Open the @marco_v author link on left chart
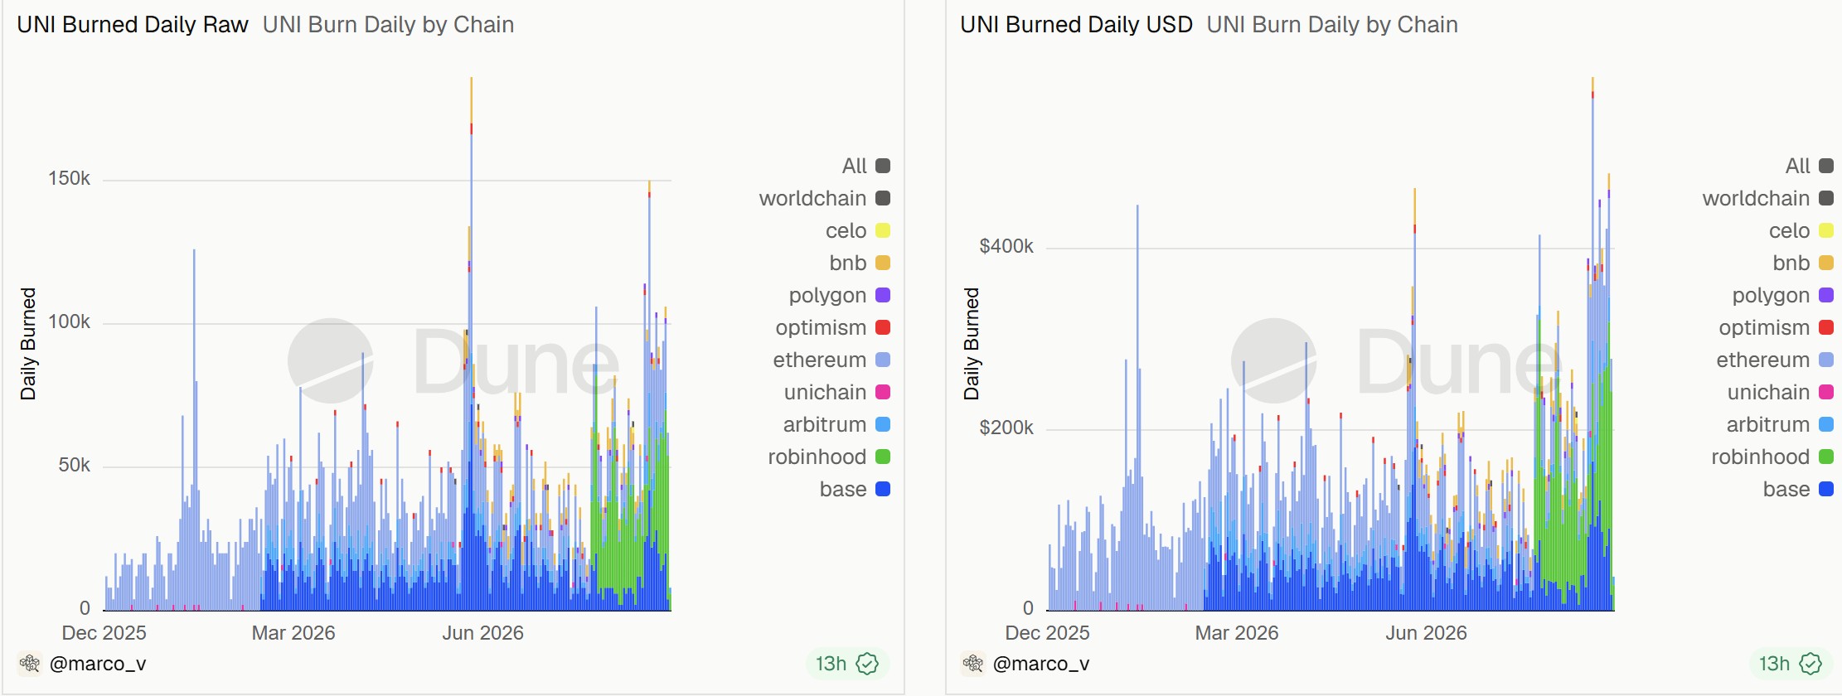The height and width of the screenshot is (696, 1842). 98,664
